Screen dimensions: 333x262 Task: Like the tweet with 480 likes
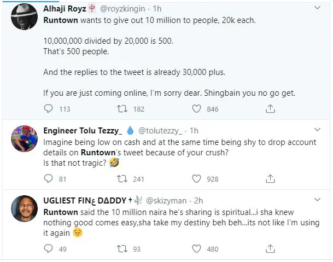coord(196,248)
